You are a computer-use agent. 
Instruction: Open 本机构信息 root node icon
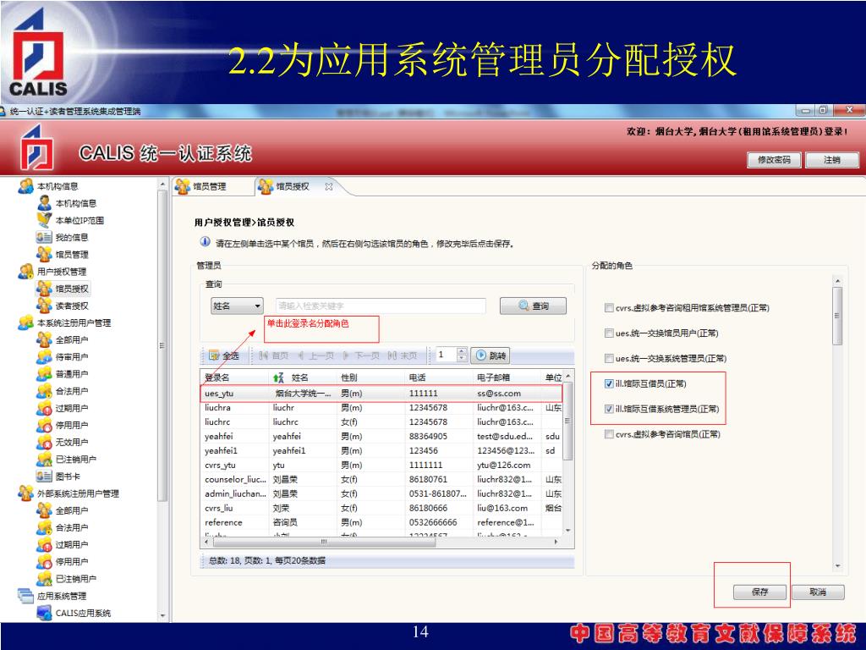coord(25,186)
